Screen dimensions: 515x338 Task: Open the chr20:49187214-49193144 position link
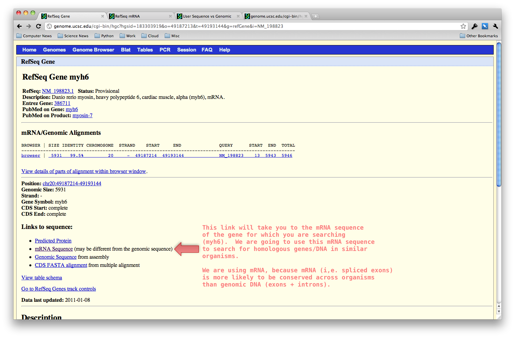[72, 184]
